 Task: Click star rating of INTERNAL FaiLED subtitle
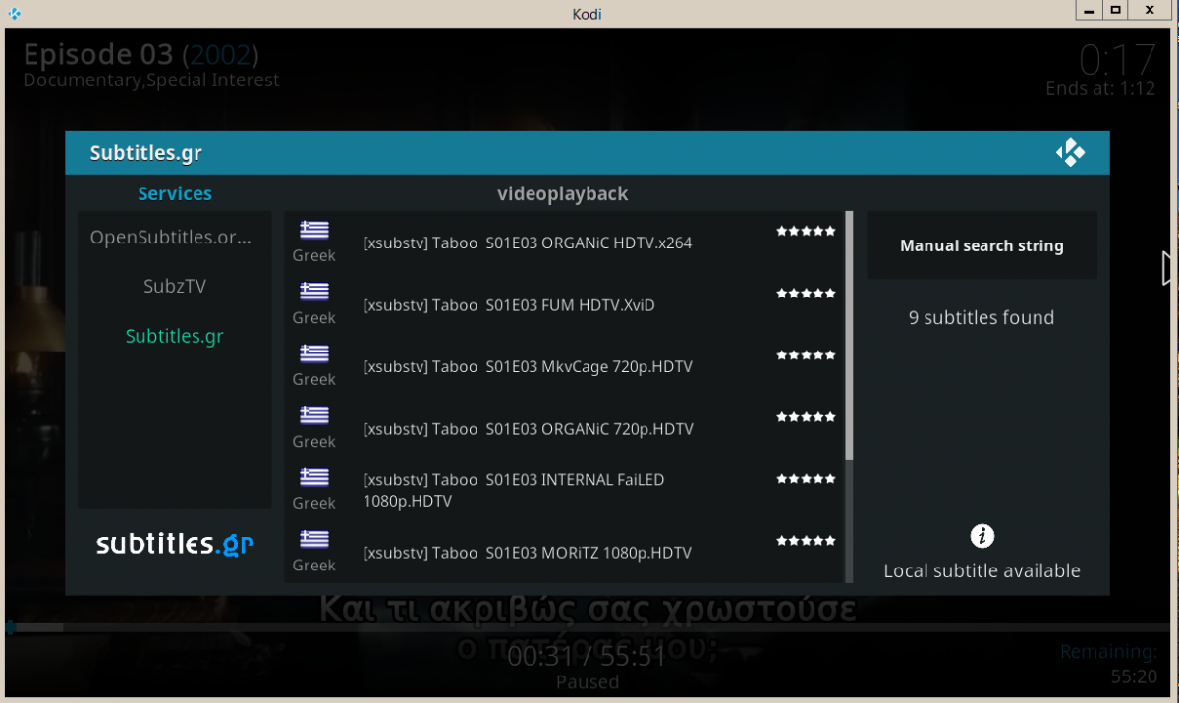(x=806, y=479)
